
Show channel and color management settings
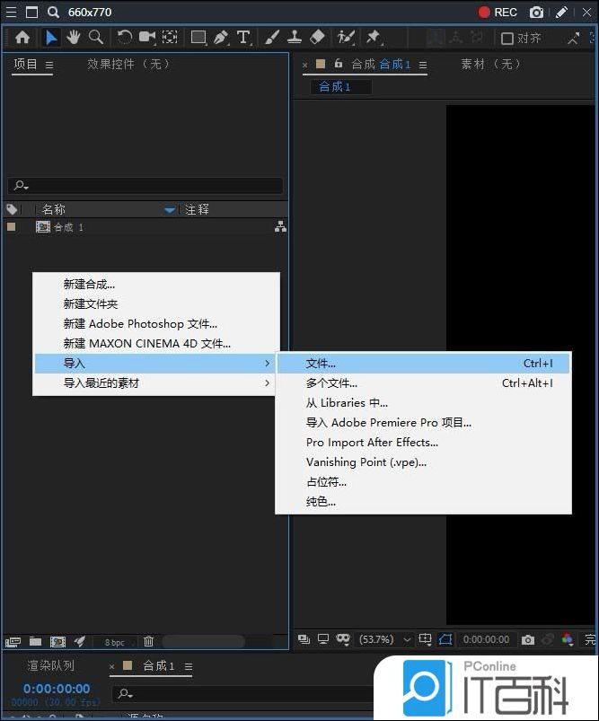pos(568,639)
